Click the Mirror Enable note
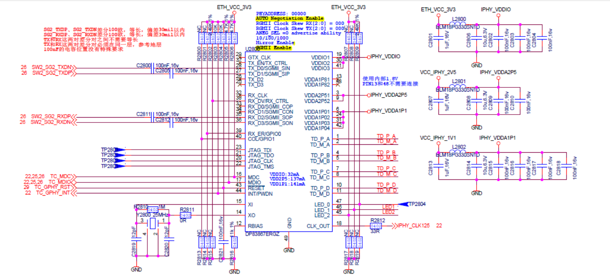Screen dimensions: 610x280 click(275, 43)
